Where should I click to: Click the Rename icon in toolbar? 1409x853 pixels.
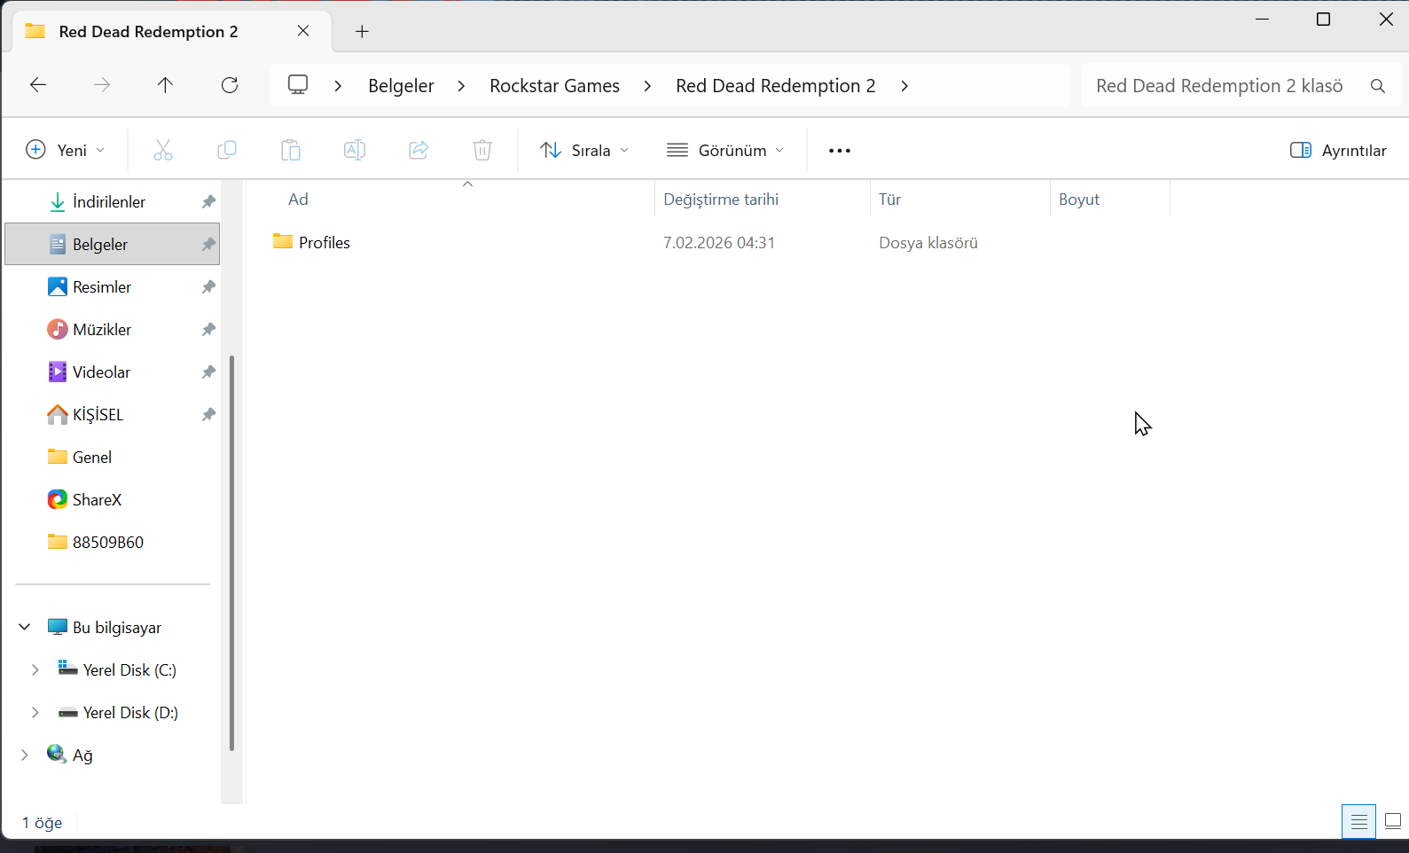[x=355, y=150]
